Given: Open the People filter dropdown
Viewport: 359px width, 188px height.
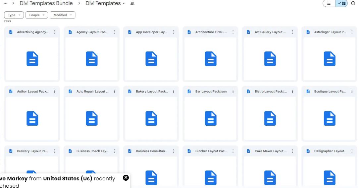Looking at the screenshot, I should coord(37,15).
